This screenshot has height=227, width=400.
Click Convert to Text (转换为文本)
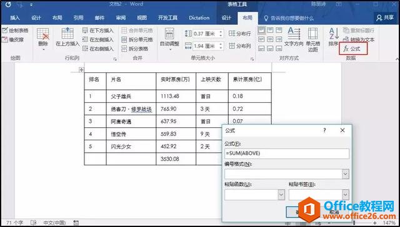click(x=359, y=40)
